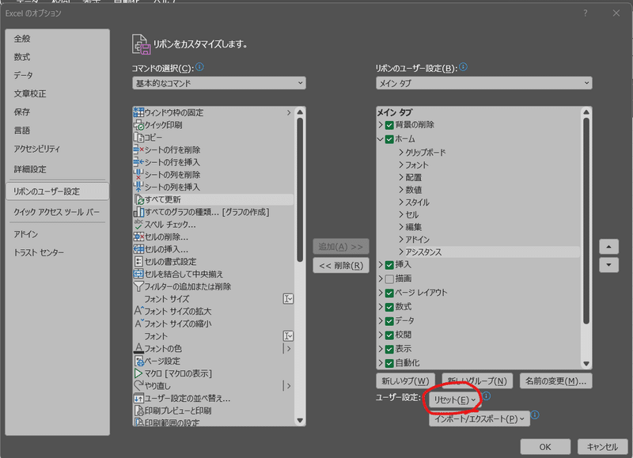The image size is (633, 458).
Task: Select the セルの書式設定 icon
Action: point(138,262)
